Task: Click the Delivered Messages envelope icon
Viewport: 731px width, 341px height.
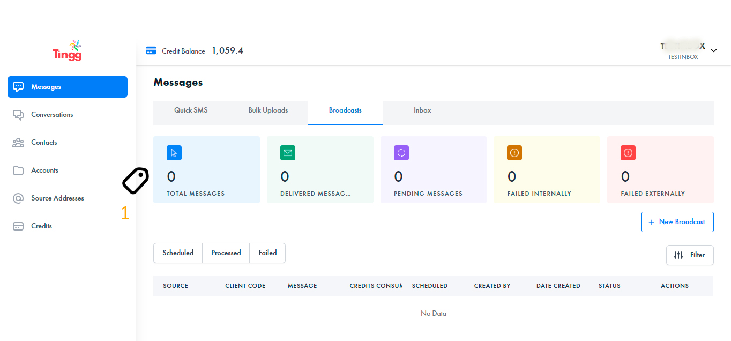Action: 288,153
